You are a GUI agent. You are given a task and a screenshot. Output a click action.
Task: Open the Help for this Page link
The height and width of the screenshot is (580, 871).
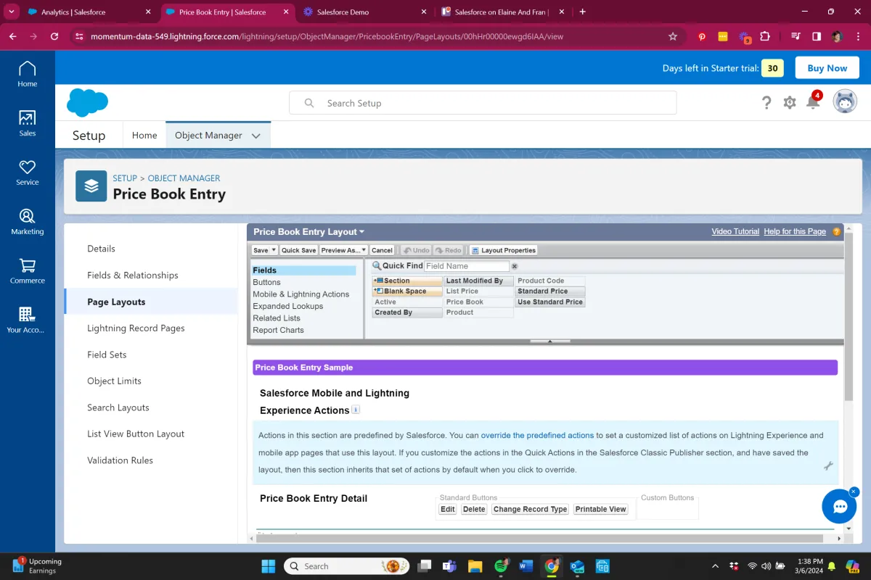(795, 231)
